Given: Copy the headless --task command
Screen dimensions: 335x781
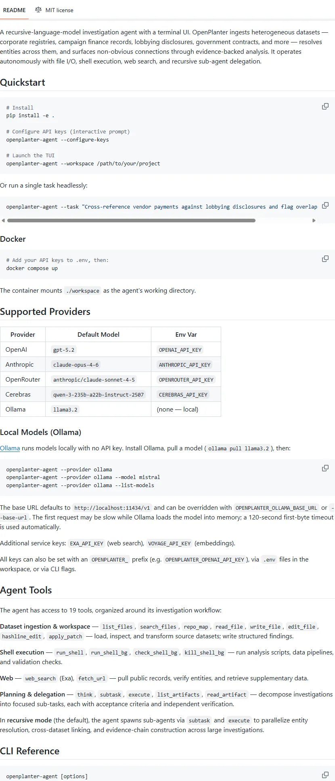Looking at the screenshot, I should [x=325, y=205].
